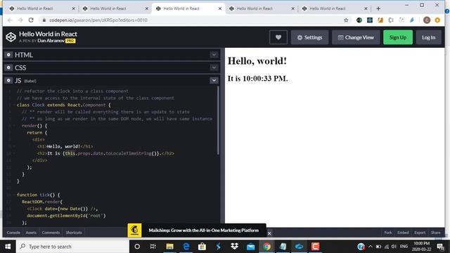Click the Log In button
450x253 pixels.
[x=428, y=37]
